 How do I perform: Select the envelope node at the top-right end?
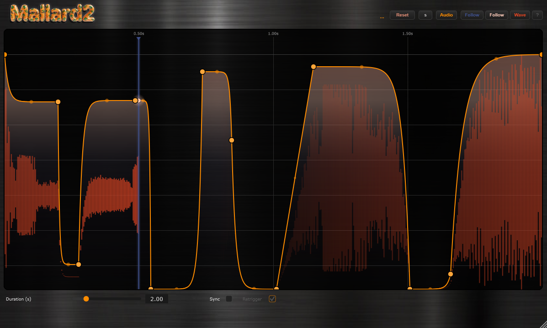[542, 55]
